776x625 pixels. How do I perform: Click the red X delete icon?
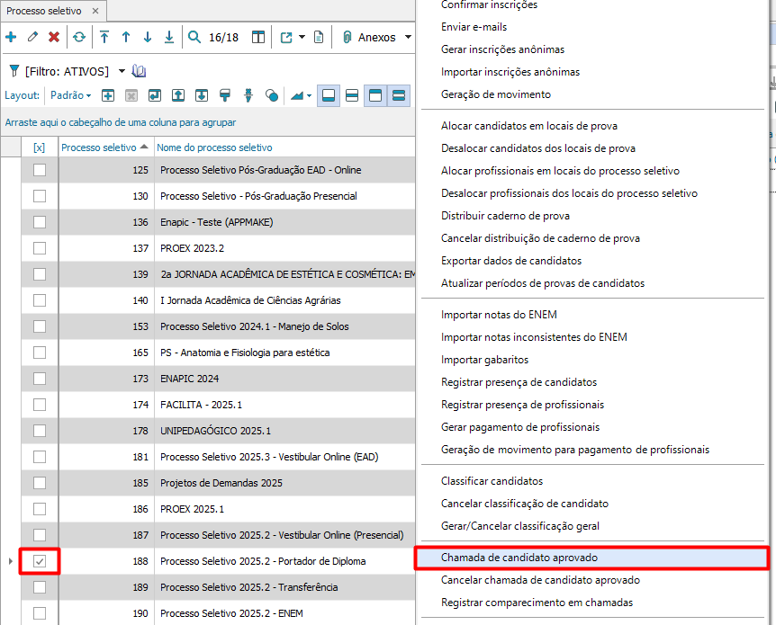(54, 37)
